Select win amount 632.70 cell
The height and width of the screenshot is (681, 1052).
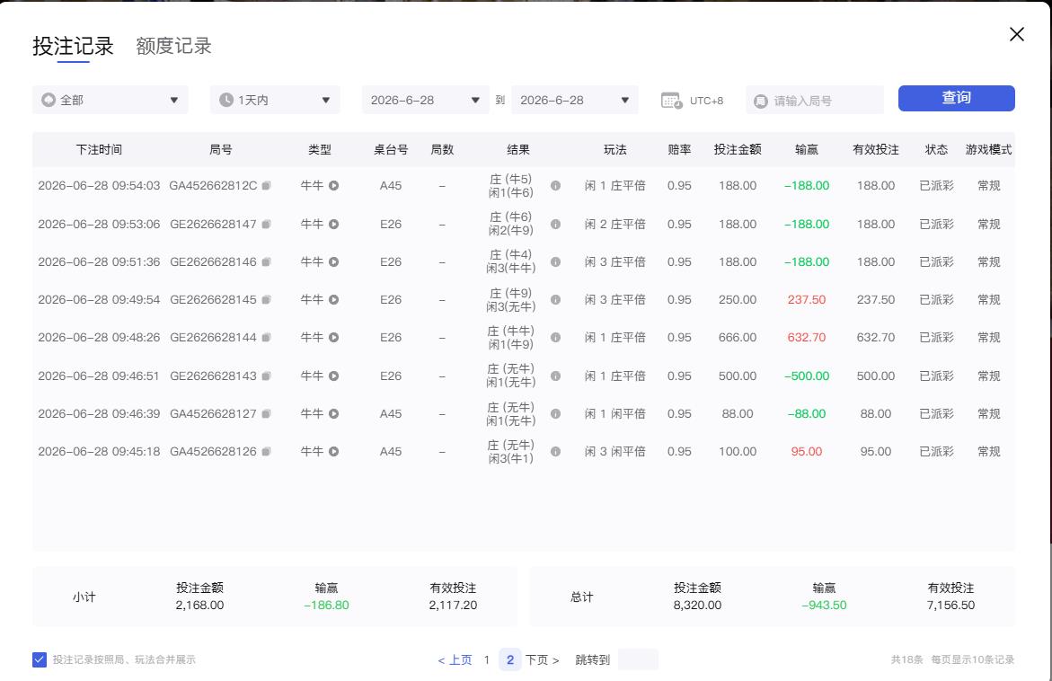pyautogui.click(x=807, y=338)
